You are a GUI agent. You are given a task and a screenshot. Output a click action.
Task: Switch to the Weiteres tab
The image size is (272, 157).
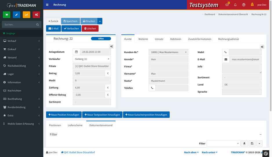pos(143,39)
